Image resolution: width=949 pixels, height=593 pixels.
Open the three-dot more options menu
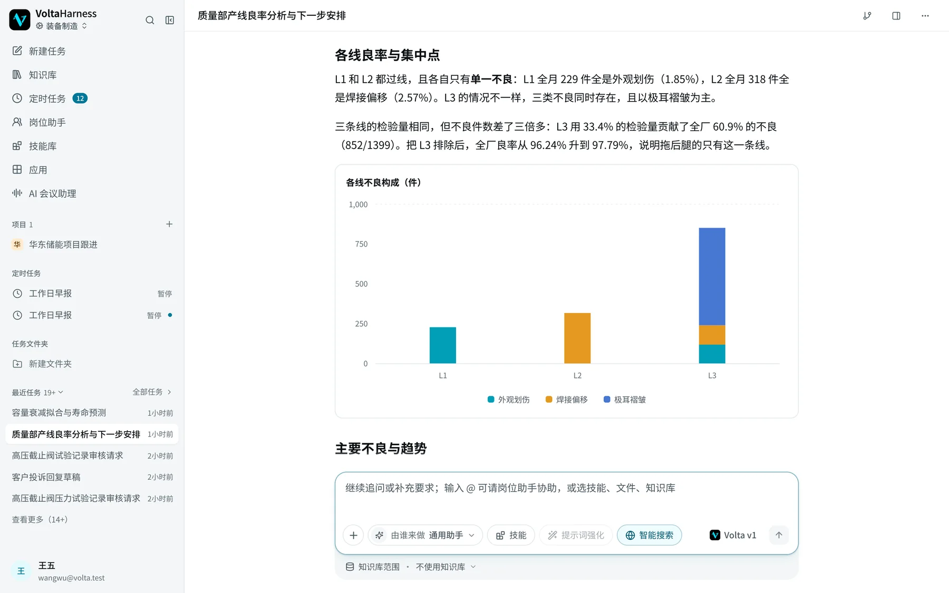(925, 16)
